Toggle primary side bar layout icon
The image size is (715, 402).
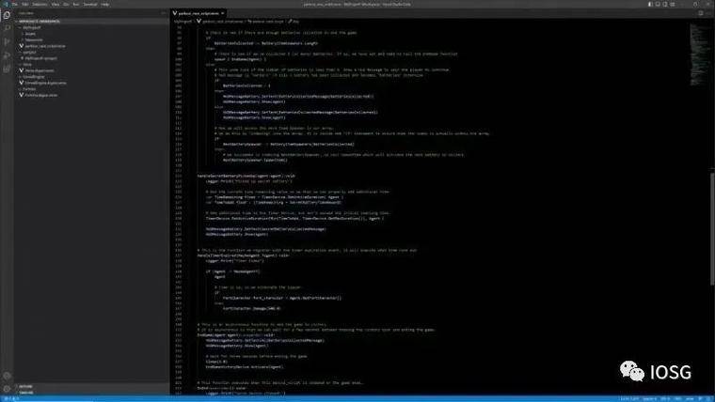[650, 4]
